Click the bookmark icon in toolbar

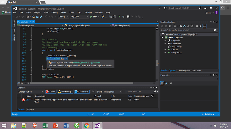point(128,17)
